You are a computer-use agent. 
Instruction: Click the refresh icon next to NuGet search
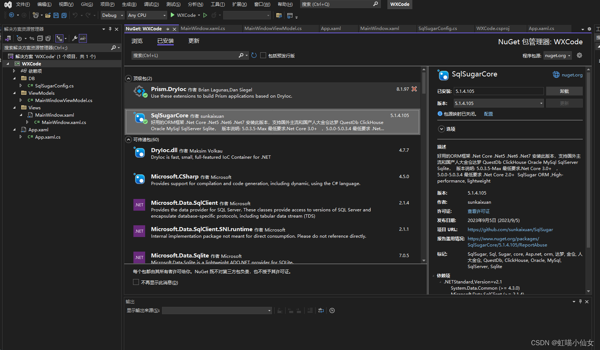254,55
